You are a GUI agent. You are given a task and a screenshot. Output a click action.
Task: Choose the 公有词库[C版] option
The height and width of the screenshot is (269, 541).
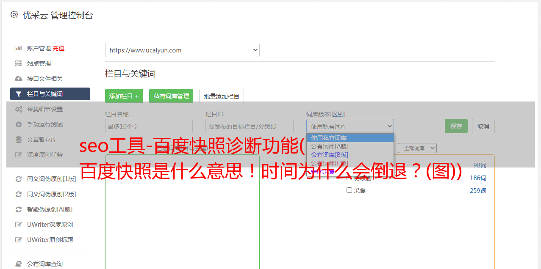350,163
